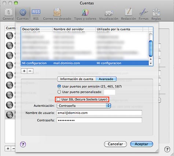Open Redacción preferences icon

tap(129, 14)
